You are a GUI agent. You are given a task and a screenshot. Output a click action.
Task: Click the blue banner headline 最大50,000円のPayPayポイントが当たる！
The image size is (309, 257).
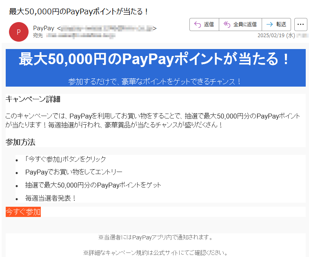pos(154,59)
